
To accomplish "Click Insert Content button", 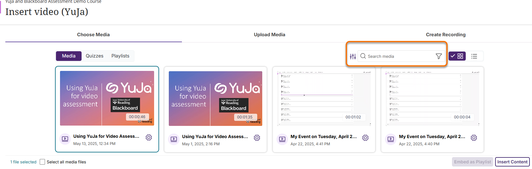I will point(512,162).
